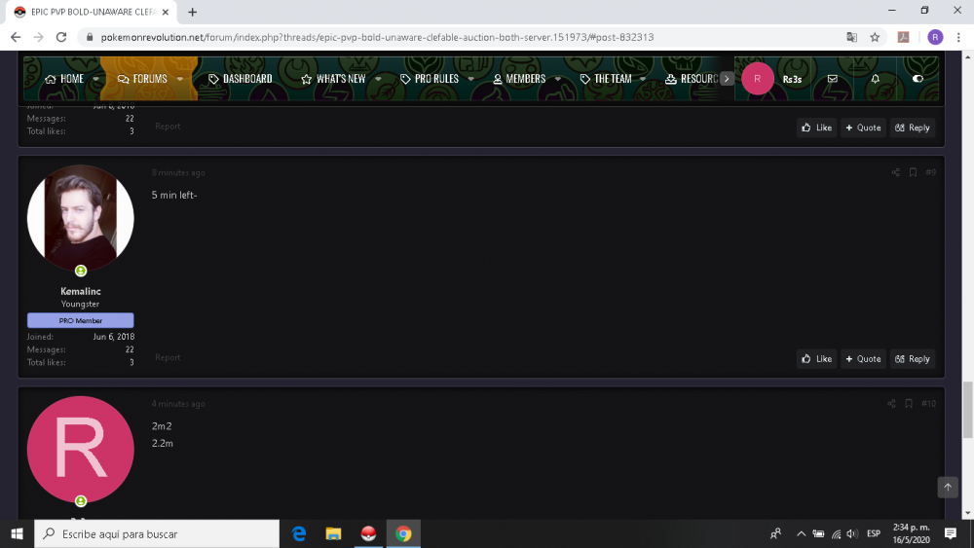Viewport: 974px width, 548px height.
Task: Open the inbox envelope icon in navbar
Action: click(832, 79)
